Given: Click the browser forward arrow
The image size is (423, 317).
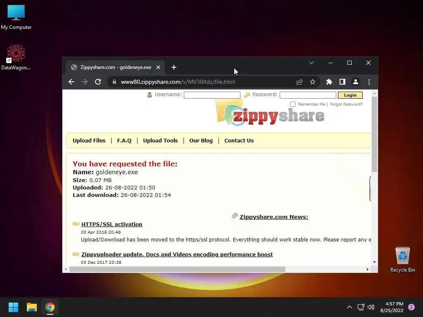Looking at the screenshot, I should 85,82.
